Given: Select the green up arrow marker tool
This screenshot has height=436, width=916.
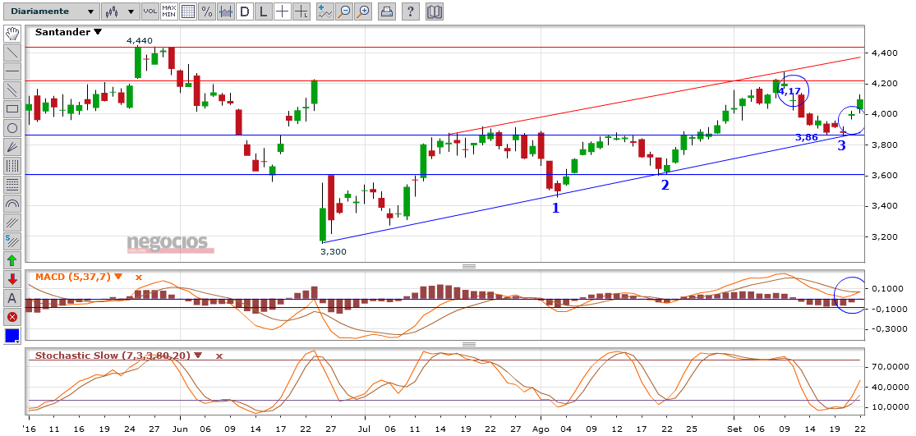Looking at the screenshot, I should [12, 259].
